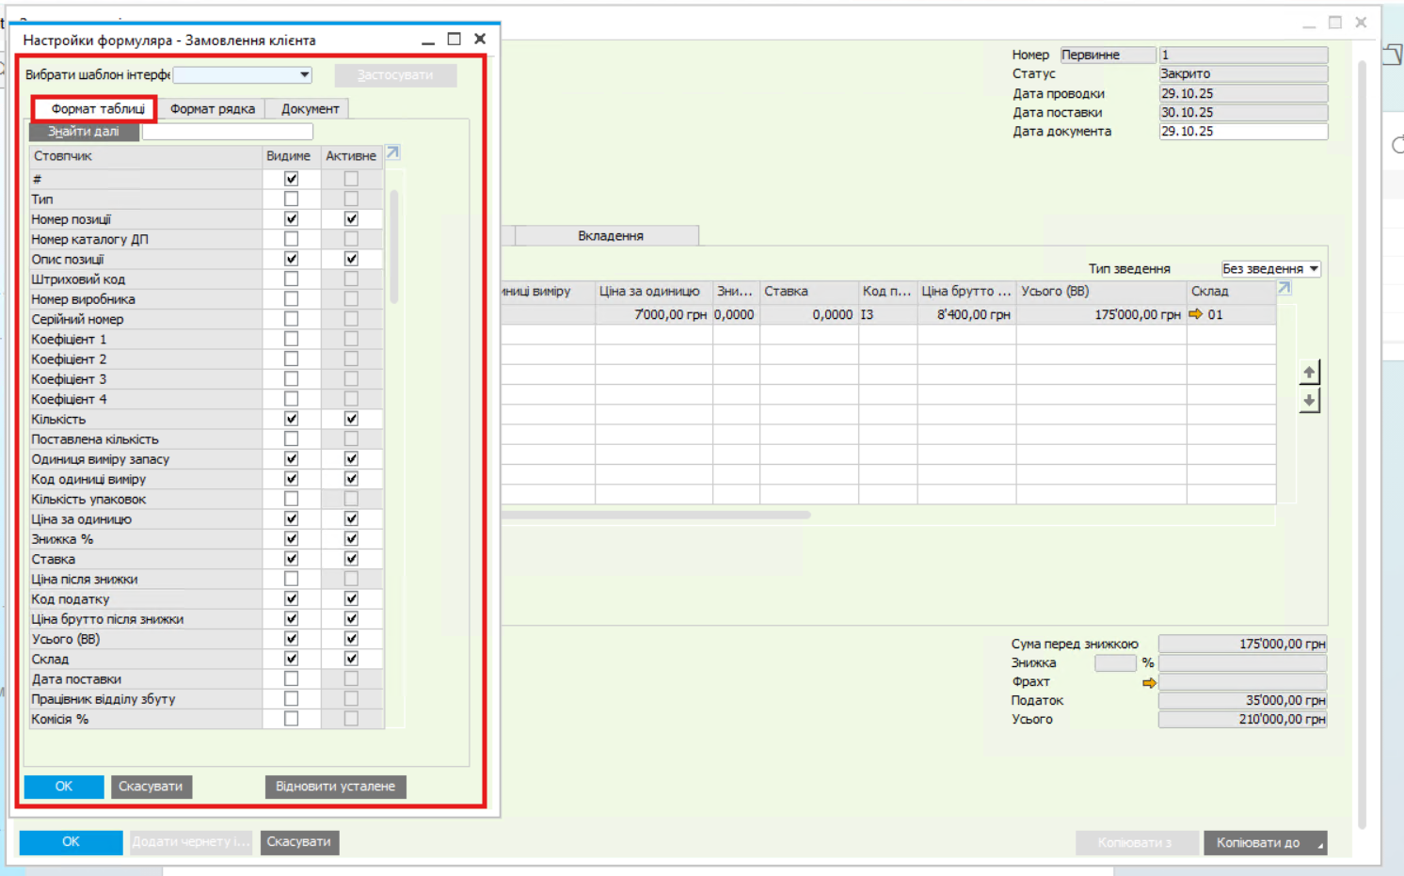Click the orange link arrow next to warehouse 01

(x=1195, y=314)
